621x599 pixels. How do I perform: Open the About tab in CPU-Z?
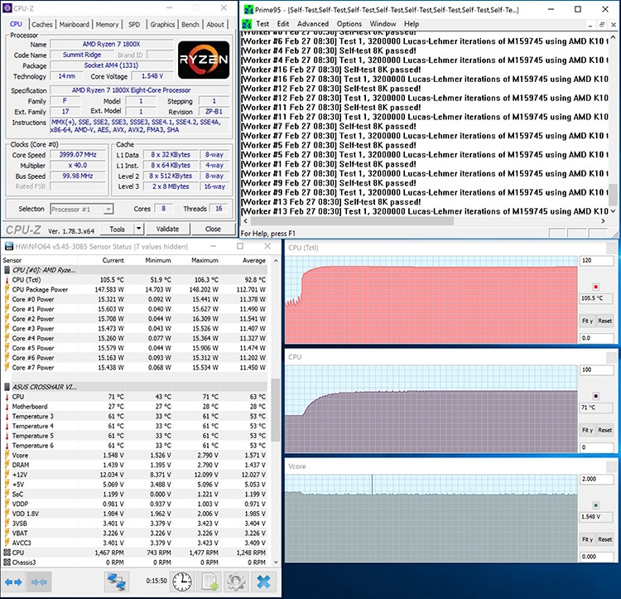pyautogui.click(x=215, y=25)
